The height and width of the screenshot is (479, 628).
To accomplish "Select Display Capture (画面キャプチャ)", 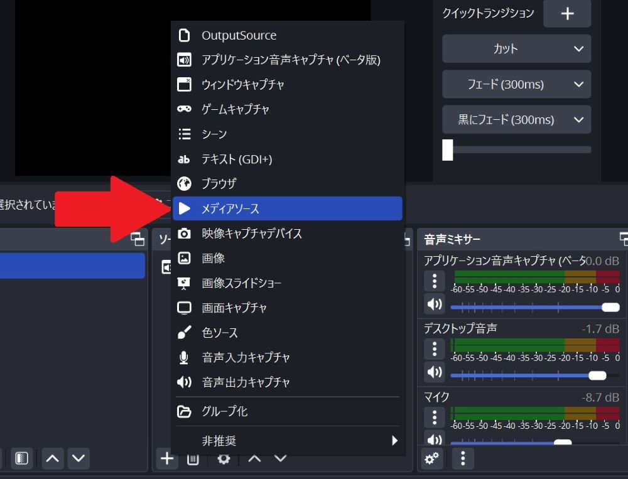I will (x=287, y=308).
